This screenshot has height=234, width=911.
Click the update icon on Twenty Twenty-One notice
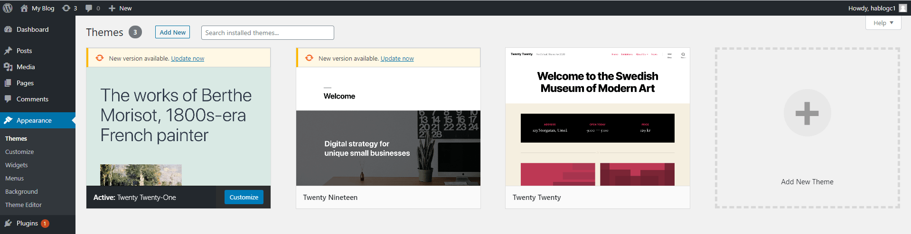(100, 58)
